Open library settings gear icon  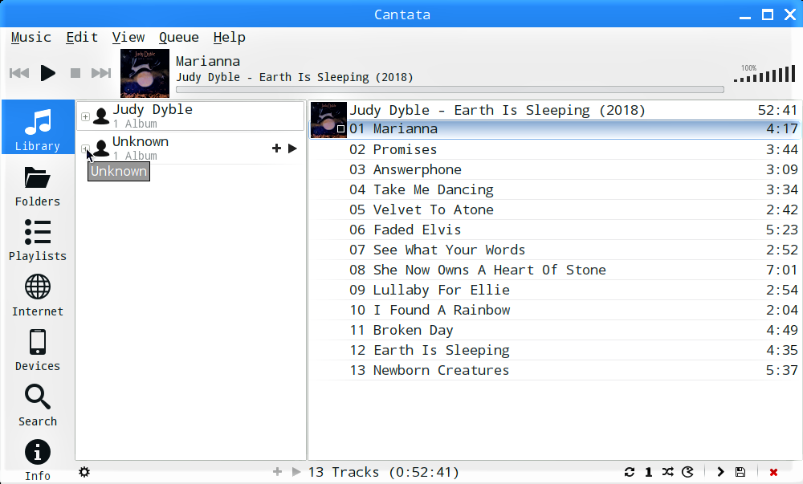click(x=84, y=472)
